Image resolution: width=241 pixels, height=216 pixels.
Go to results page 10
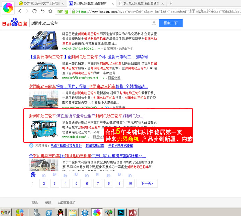(130, 183)
